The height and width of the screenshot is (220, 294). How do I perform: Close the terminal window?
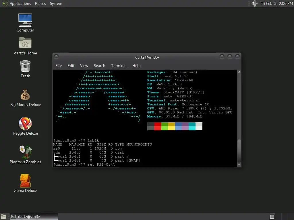click(237, 56)
